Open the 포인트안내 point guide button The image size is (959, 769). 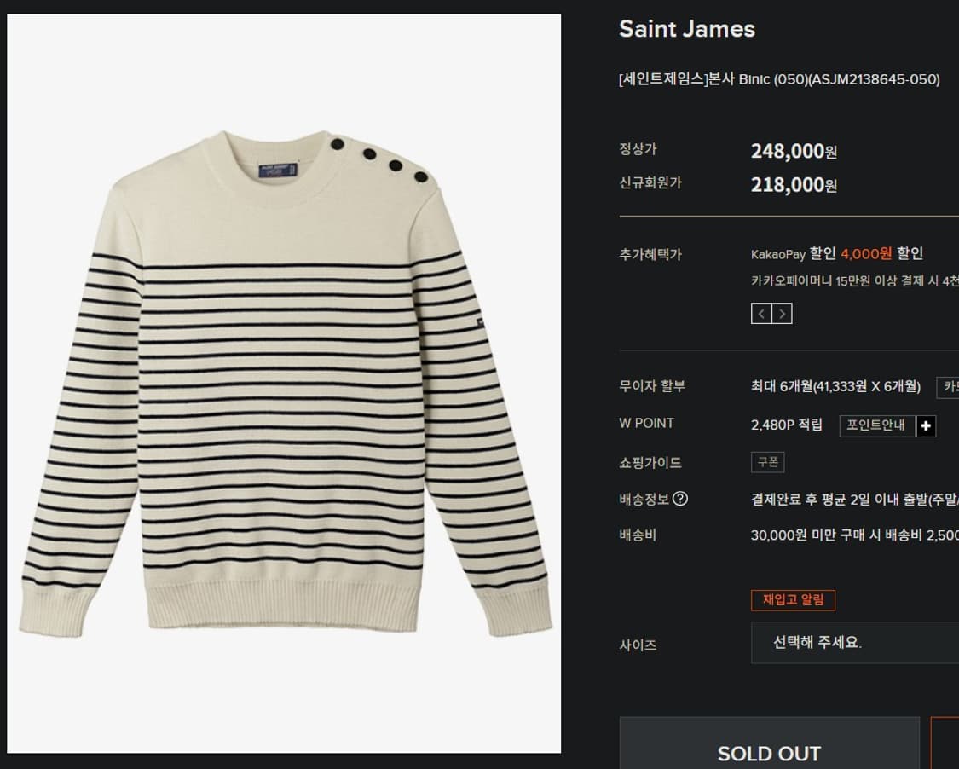[x=876, y=425]
